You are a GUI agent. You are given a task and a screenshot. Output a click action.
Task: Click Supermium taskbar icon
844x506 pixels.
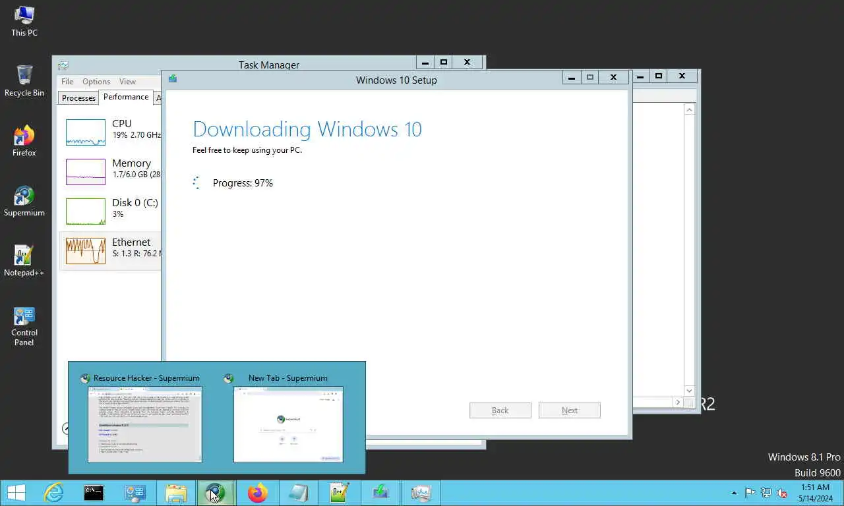point(216,493)
